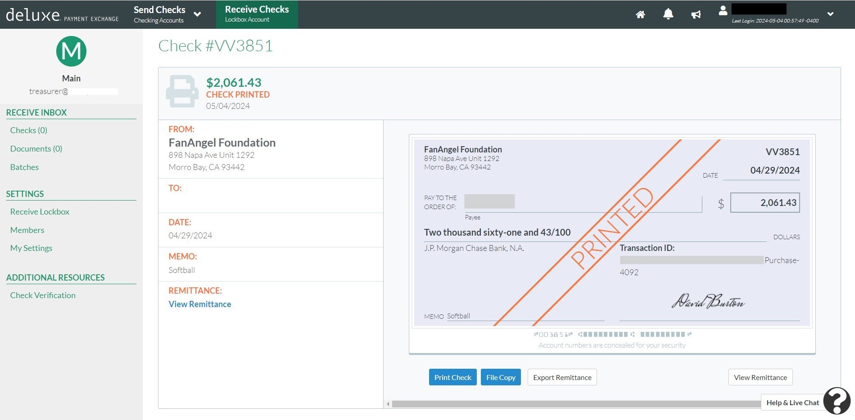Click the Print Check button
The width and height of the screenshot is (855, 420).
coord(452,377)
